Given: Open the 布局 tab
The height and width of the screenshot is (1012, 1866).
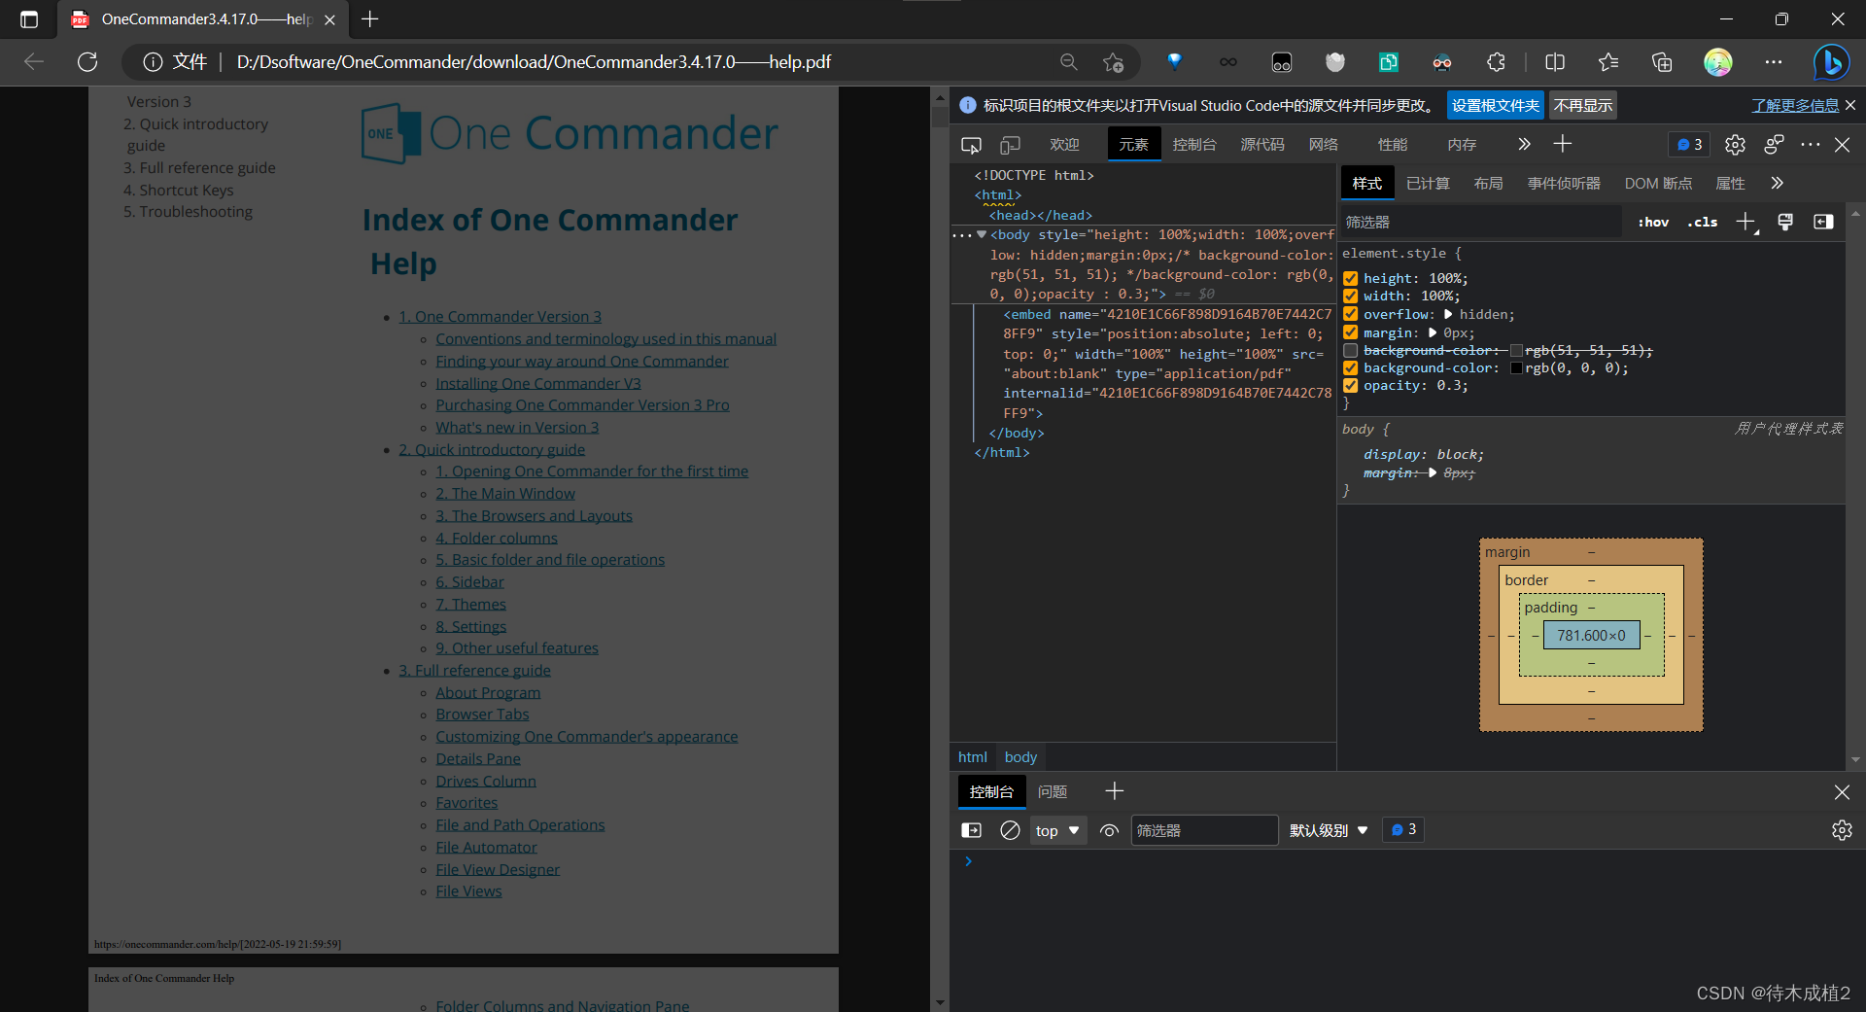Looking at the screenshot, I should pos(1488,183).
